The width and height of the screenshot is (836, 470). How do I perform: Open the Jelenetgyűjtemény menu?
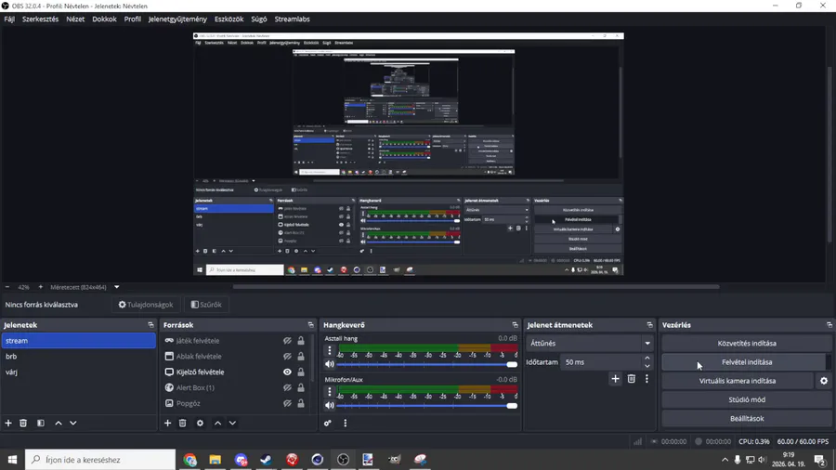point(177,19)
